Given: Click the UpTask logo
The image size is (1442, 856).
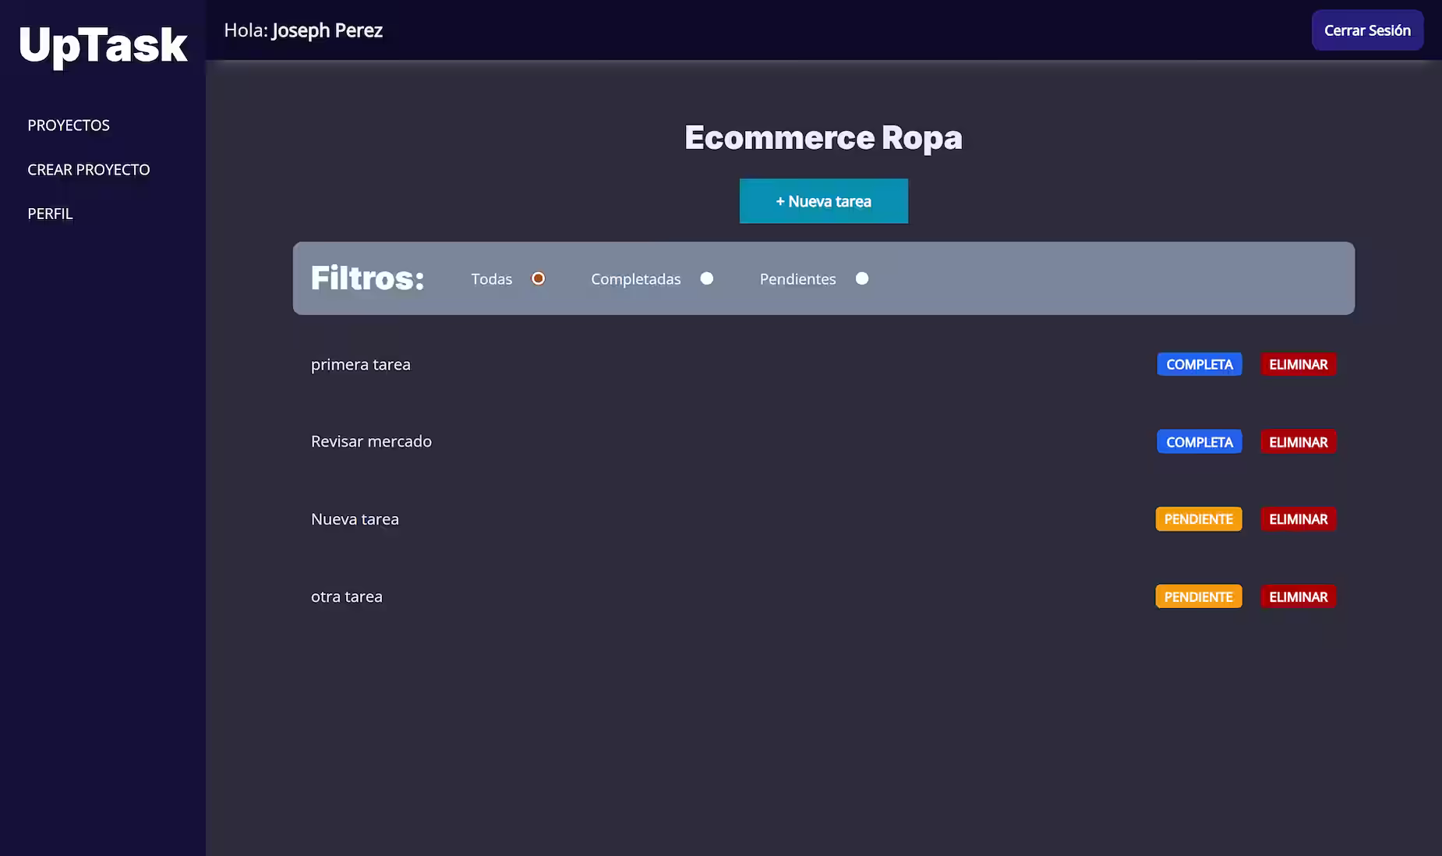Looking at the screenshot, I should 103,45.
